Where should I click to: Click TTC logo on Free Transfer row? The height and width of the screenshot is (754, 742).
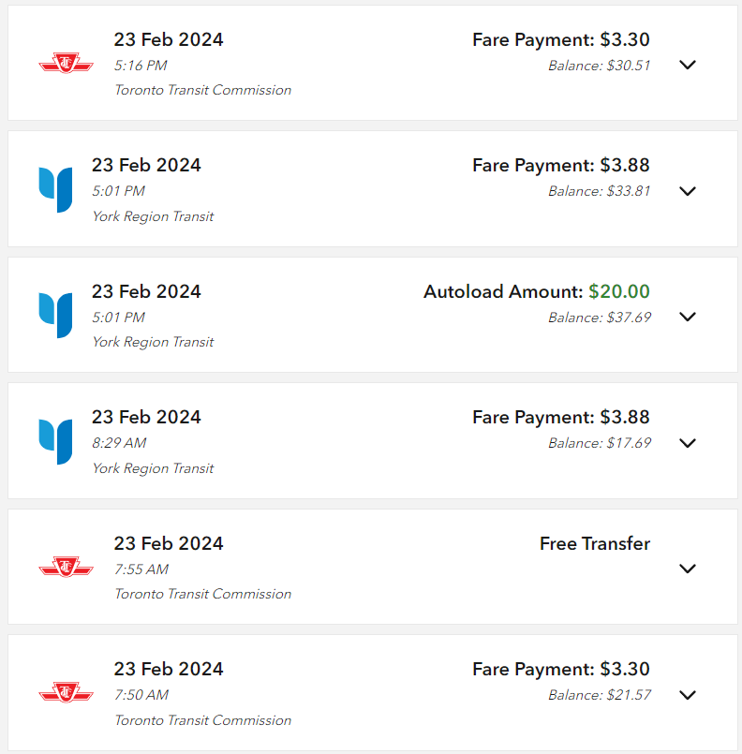point(66,568)
